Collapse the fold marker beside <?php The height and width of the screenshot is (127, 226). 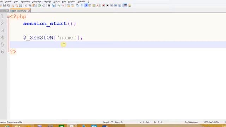coord(8,17)
